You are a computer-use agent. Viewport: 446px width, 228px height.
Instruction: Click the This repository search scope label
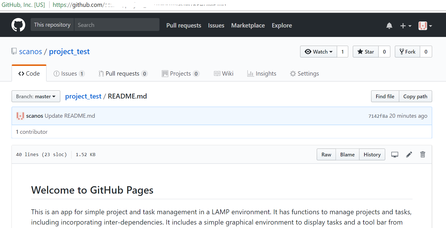[x=52, y=25]
